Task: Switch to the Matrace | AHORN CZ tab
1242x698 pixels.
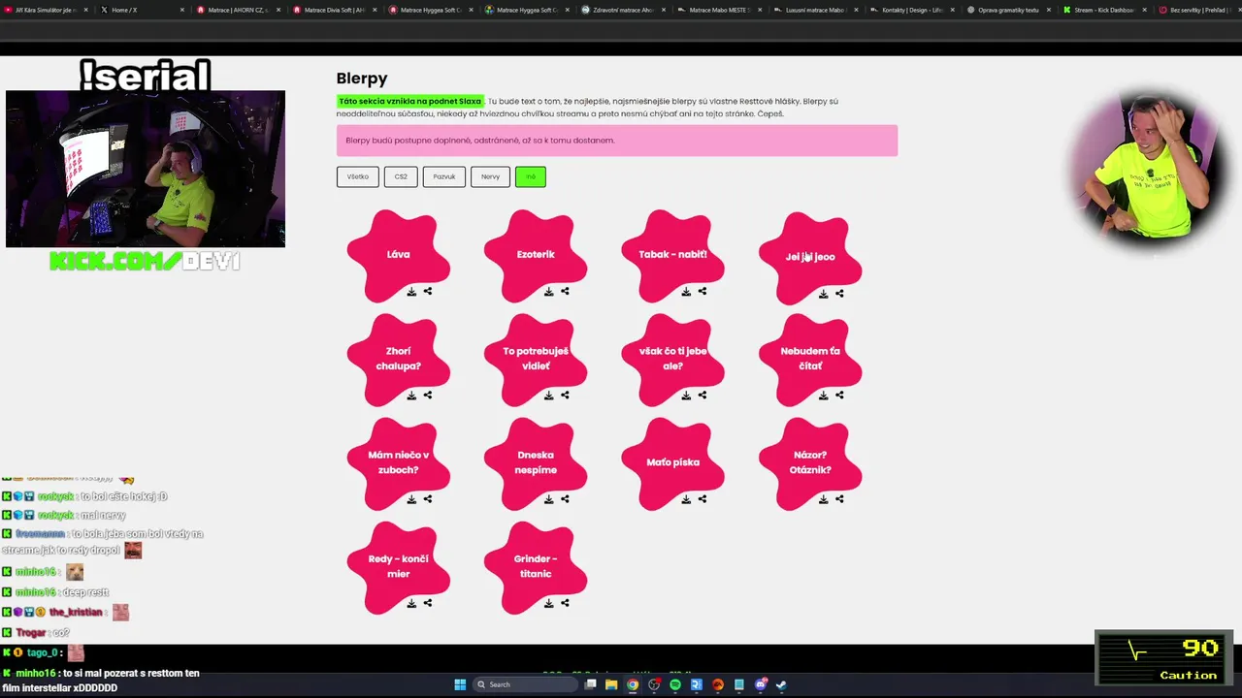Action: coord(238,10)
